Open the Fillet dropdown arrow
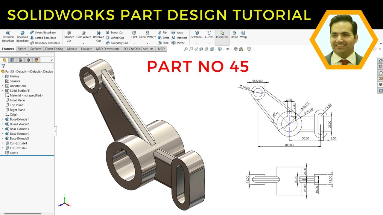Screen dimensions: 383x215 pyautogui.click(x=134, y=43)
